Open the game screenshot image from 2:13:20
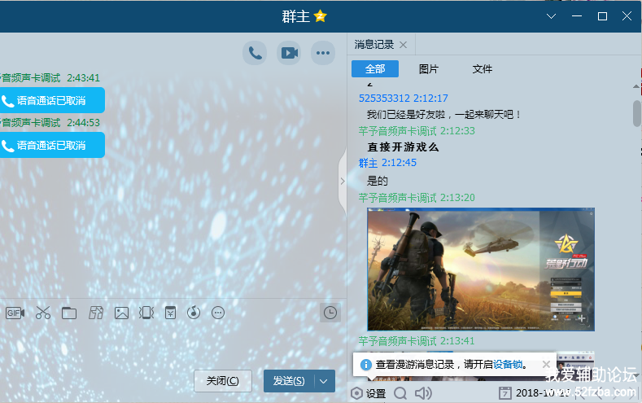642x403 pixels. 481,269
